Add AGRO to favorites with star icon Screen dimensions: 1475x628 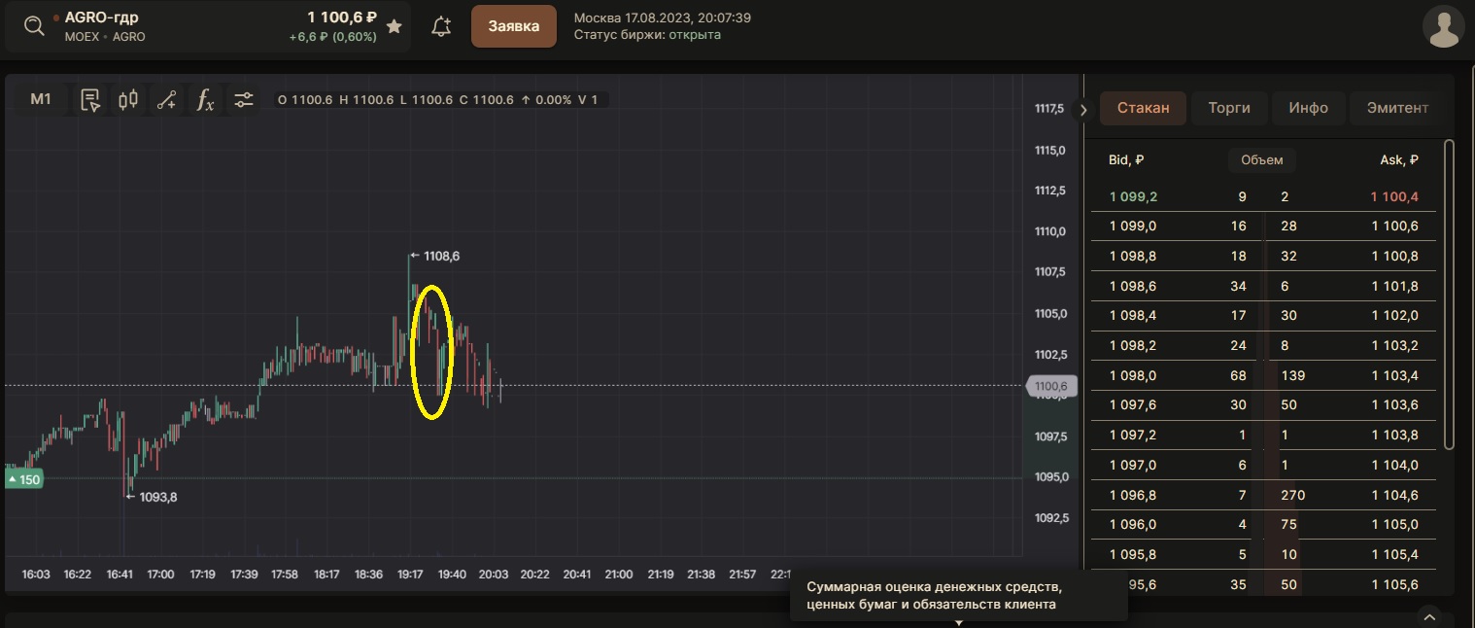coord(394,26)
